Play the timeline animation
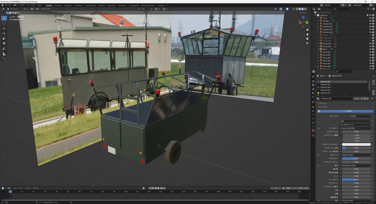Image resolution: width=376 pixels, height=204 pixels. (x=158, y=188)
